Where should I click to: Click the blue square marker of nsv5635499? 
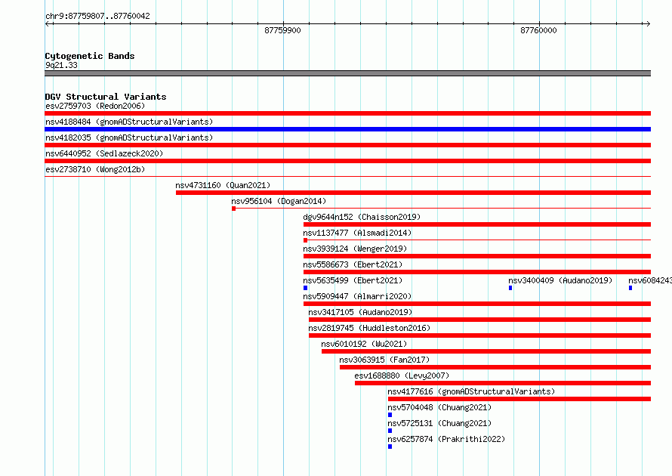click(306, 288)
